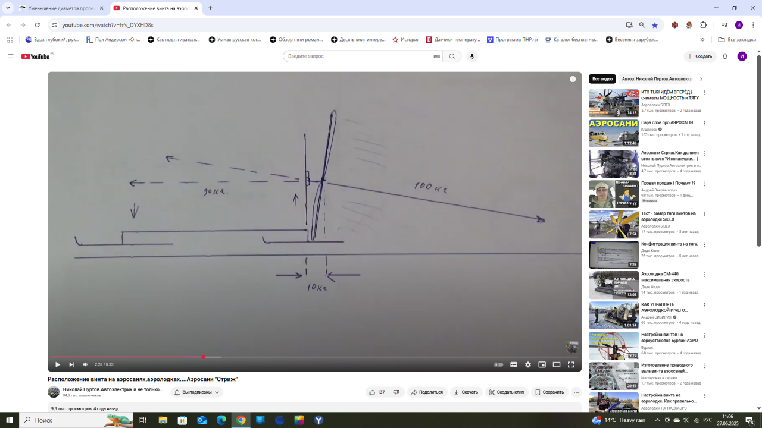The image size is (762, 428).
Task: Open player settings gear
Action: coord(527,364)
